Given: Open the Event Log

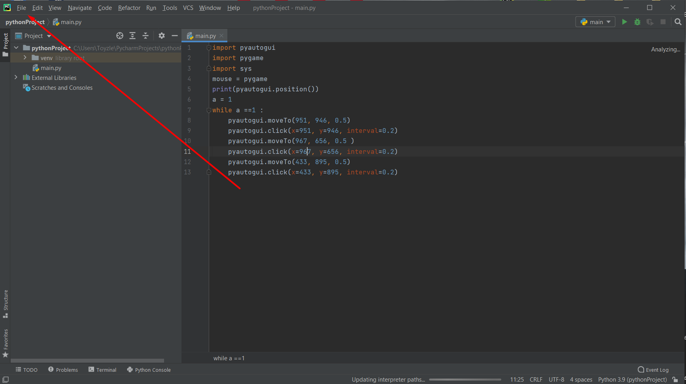Looking at the screenshot, I should coord(653,370).
